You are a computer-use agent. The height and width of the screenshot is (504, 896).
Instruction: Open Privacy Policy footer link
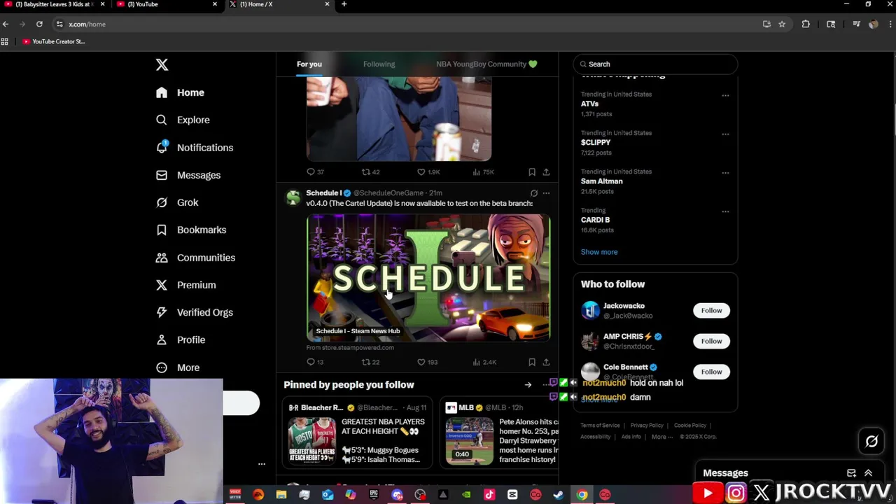tap(647, 425)
